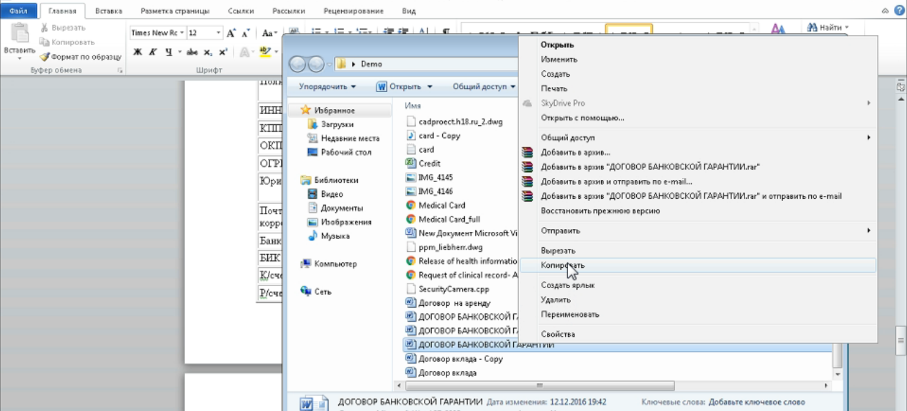This screenshot has width=907, height=411.
Task: Click Demo address bar path
Action: [x=371, y=64]
